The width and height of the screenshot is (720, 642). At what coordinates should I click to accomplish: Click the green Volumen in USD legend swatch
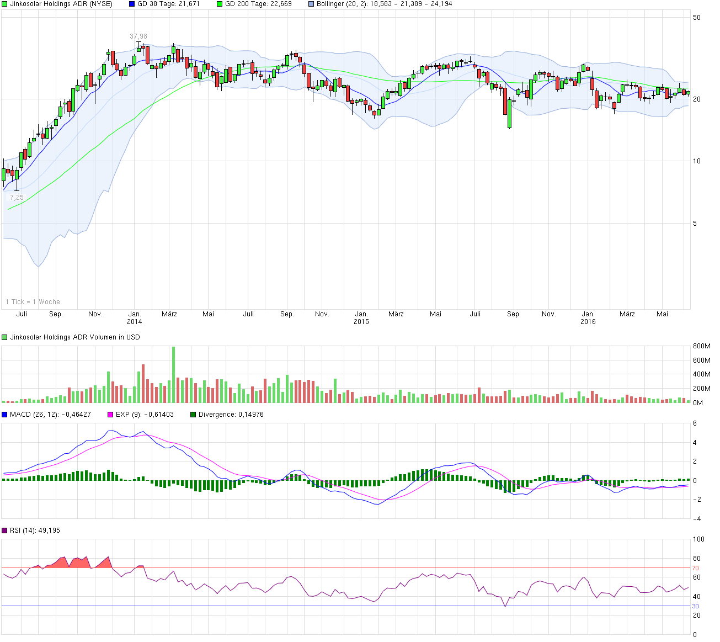[5, 337]
